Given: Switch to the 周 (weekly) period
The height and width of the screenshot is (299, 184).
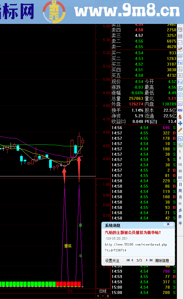Looking at the screenshot, I should (180, 191).
